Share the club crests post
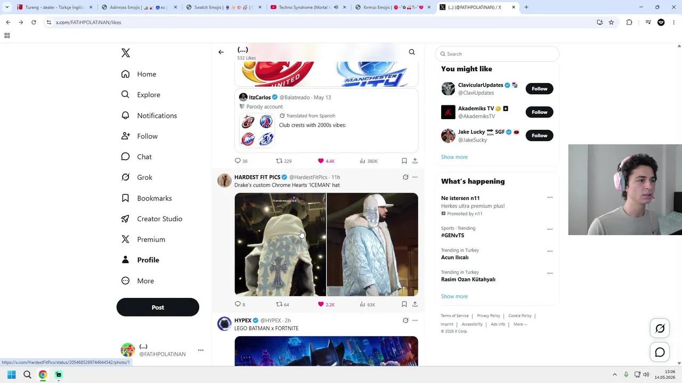The height and width of the screenshot is (383, 682). click(x=415, y=161)
